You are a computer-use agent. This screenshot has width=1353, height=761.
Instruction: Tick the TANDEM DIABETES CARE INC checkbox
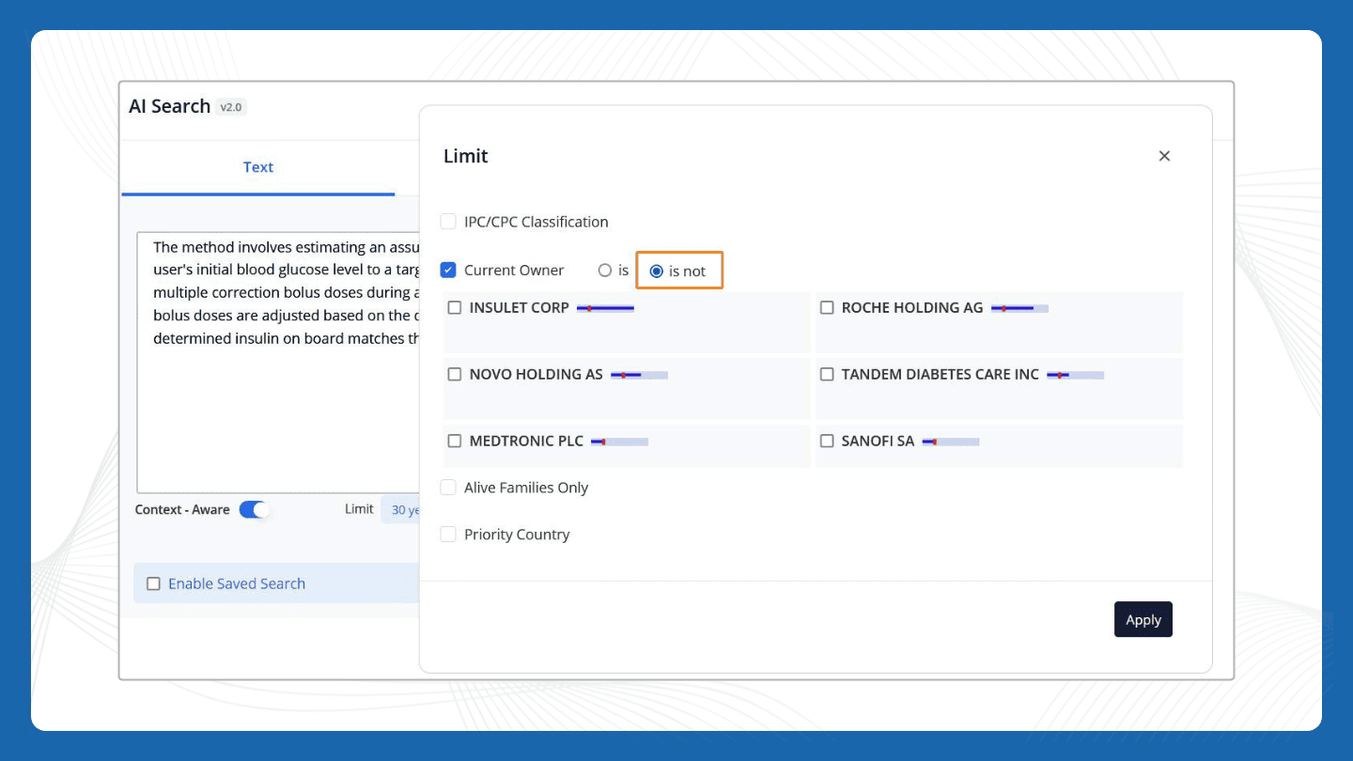click(827, 374)
